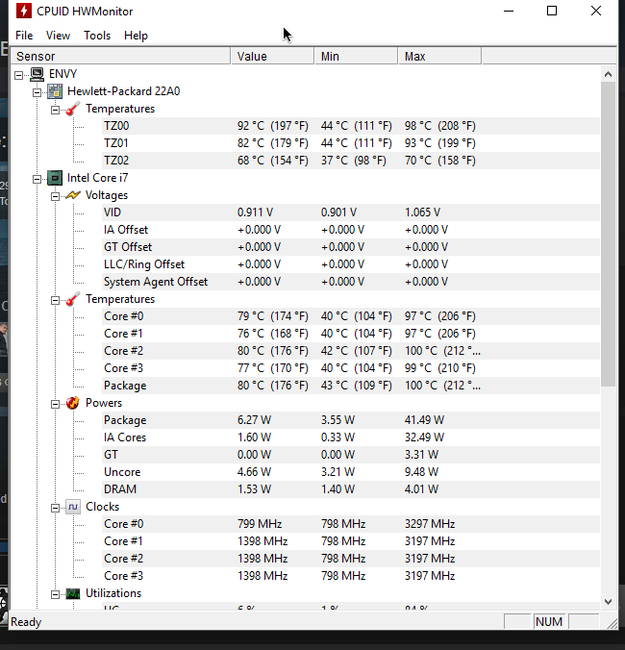Screen dimensions: 625x650
Task: Click the CPUID HWMonitor lightning app icon
Action: click(x=24, y=12)
